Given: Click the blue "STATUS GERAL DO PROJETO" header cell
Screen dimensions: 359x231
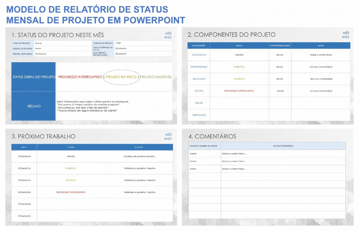Looking at the screenshot, I should pos(33,77).
